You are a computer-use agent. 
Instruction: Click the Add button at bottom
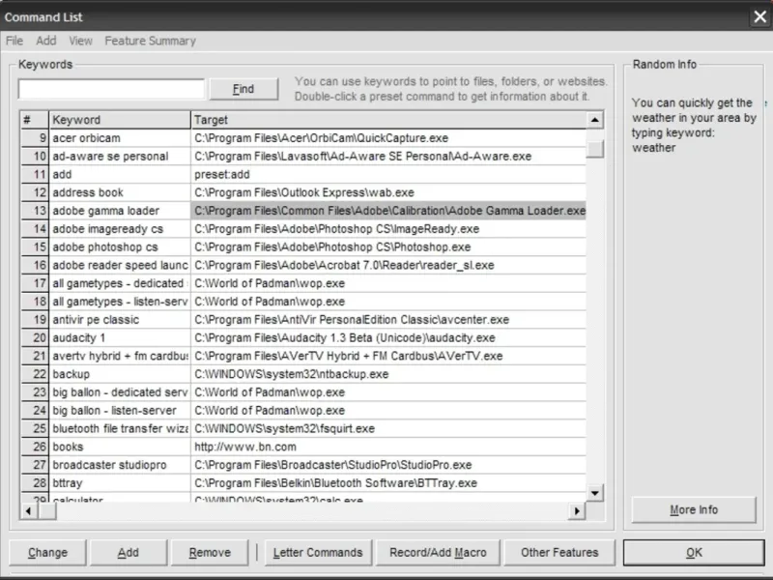tap(129, 552)
